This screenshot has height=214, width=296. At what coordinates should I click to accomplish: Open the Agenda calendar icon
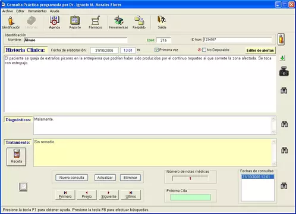coord(54,20)
